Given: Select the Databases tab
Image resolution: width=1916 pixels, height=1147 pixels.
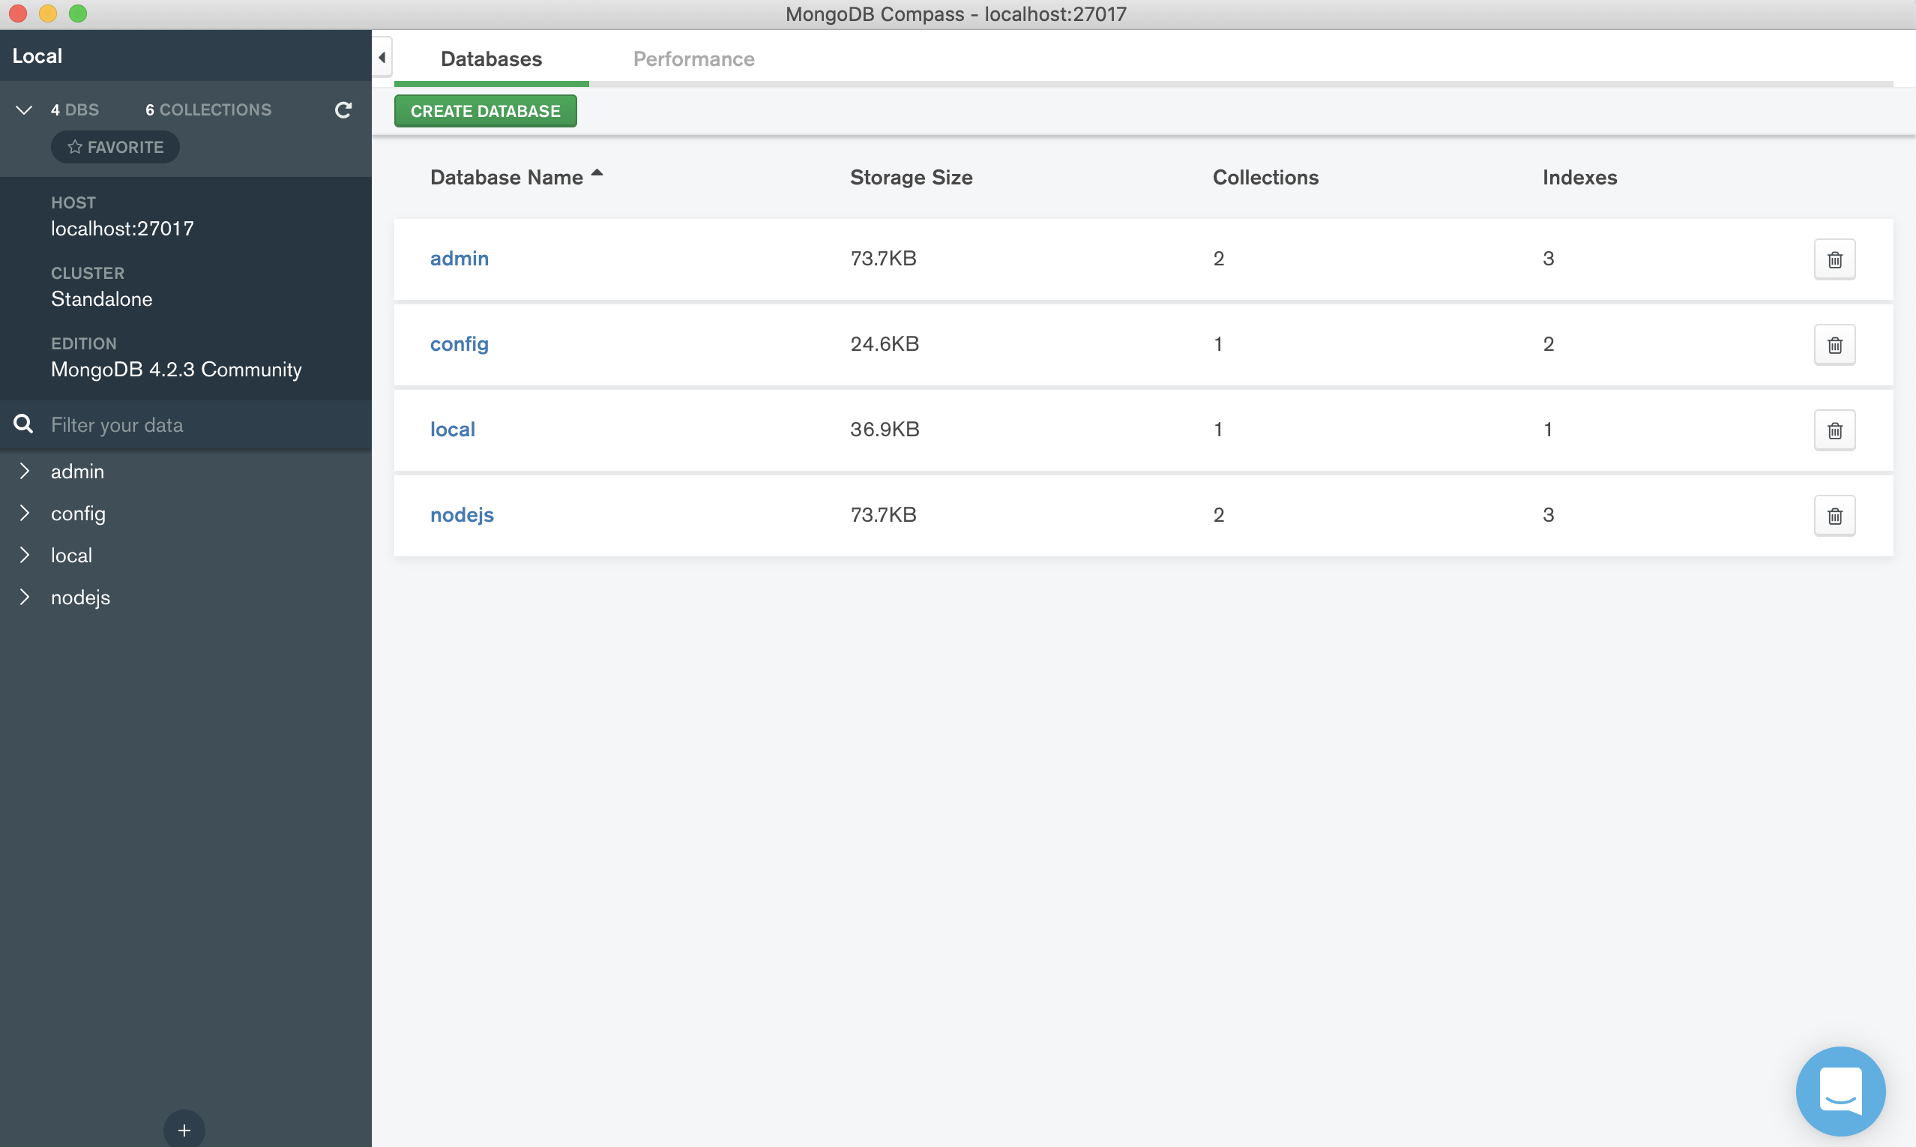Looking at the screenshot, I should 491,58.
